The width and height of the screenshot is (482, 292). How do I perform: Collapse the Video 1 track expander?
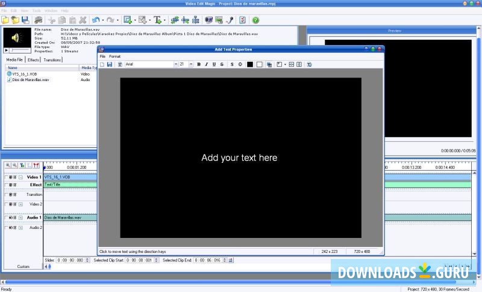(x=20, y=177)
